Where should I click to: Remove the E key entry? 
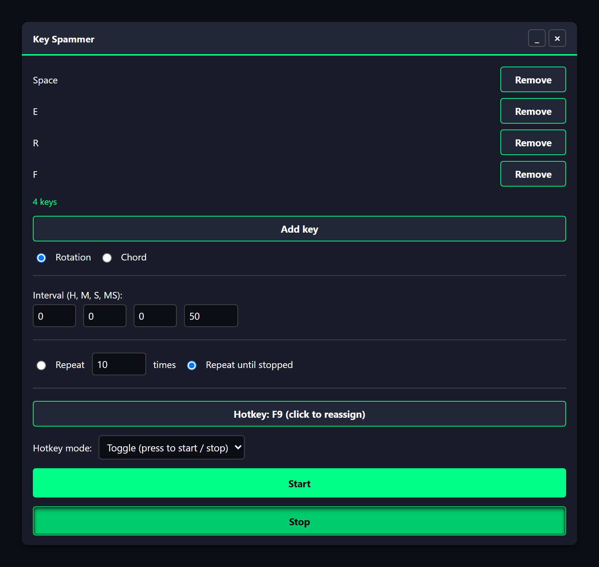(x=533, y=111)
